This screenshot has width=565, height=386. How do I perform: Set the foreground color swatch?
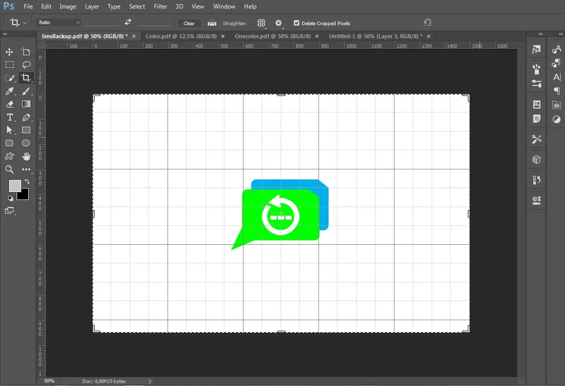coord(14,185)
